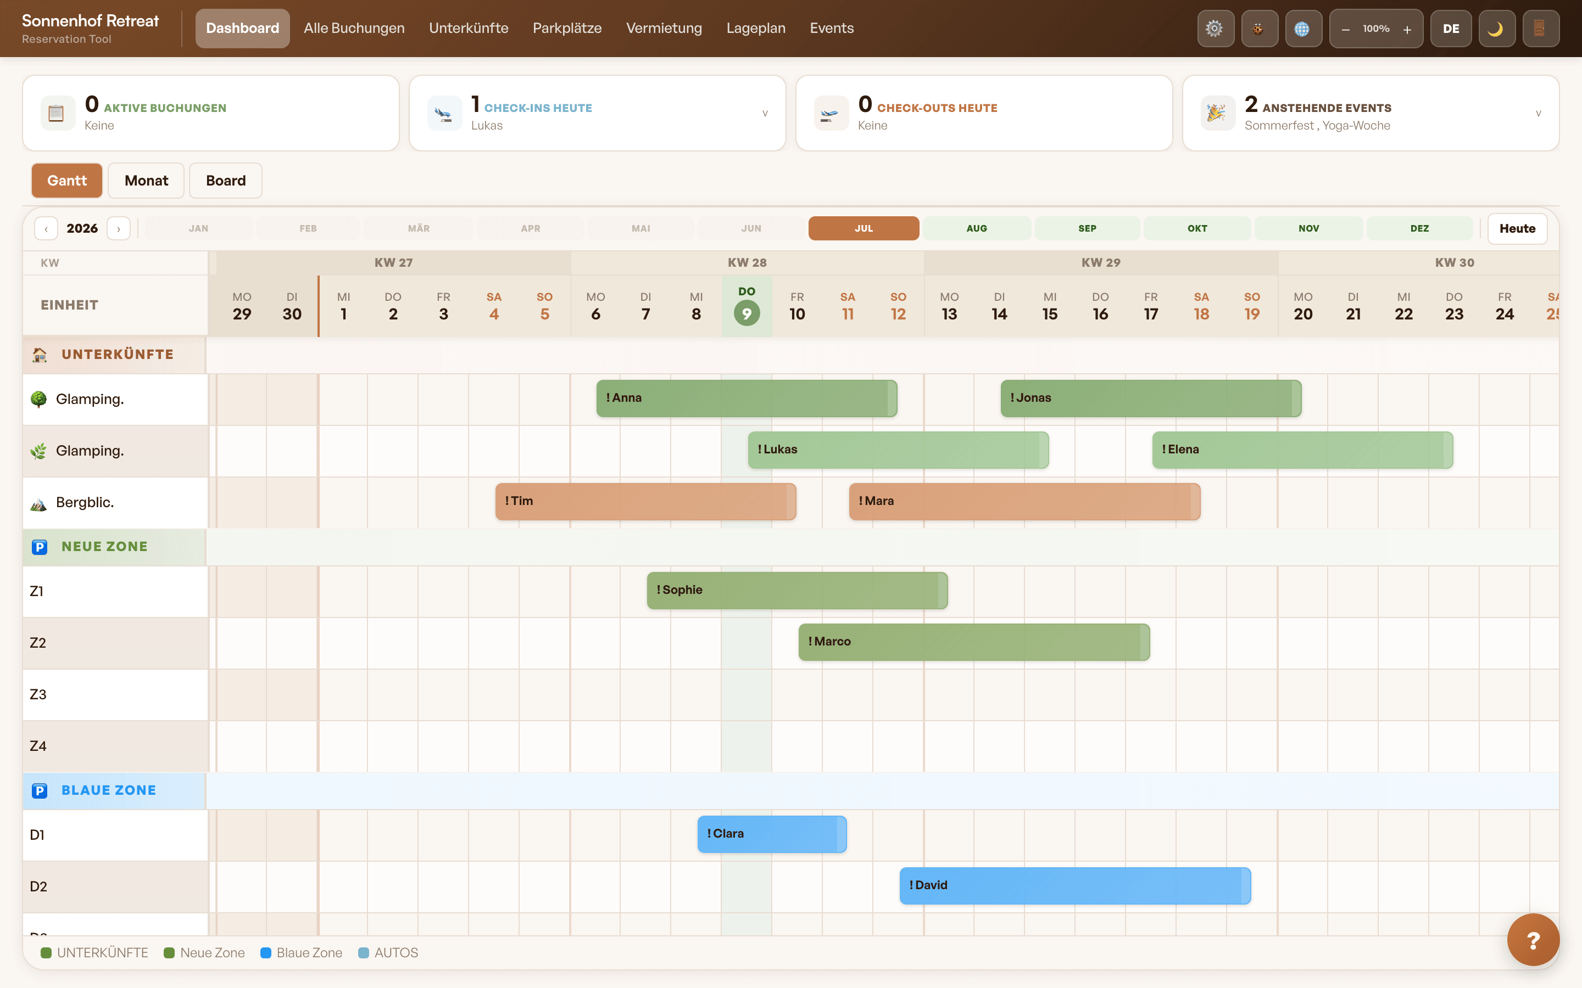Click the parking icon in Neue Zone header
1582x988 pixels.
point(39,547)
